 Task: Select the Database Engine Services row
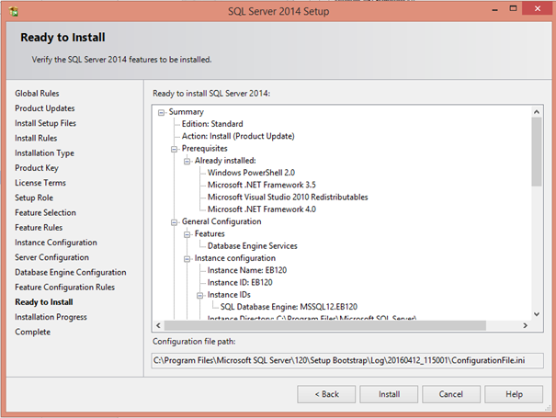[252, 246]
